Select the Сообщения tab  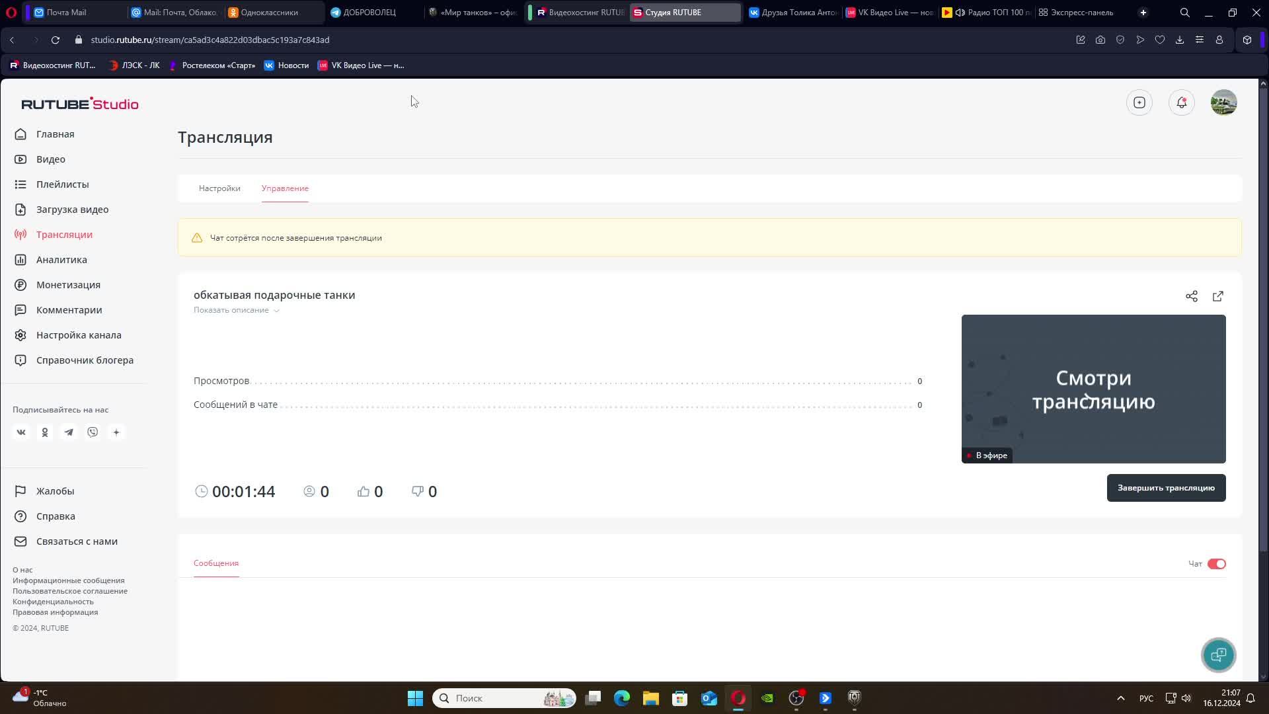click(x=216, y=563)
